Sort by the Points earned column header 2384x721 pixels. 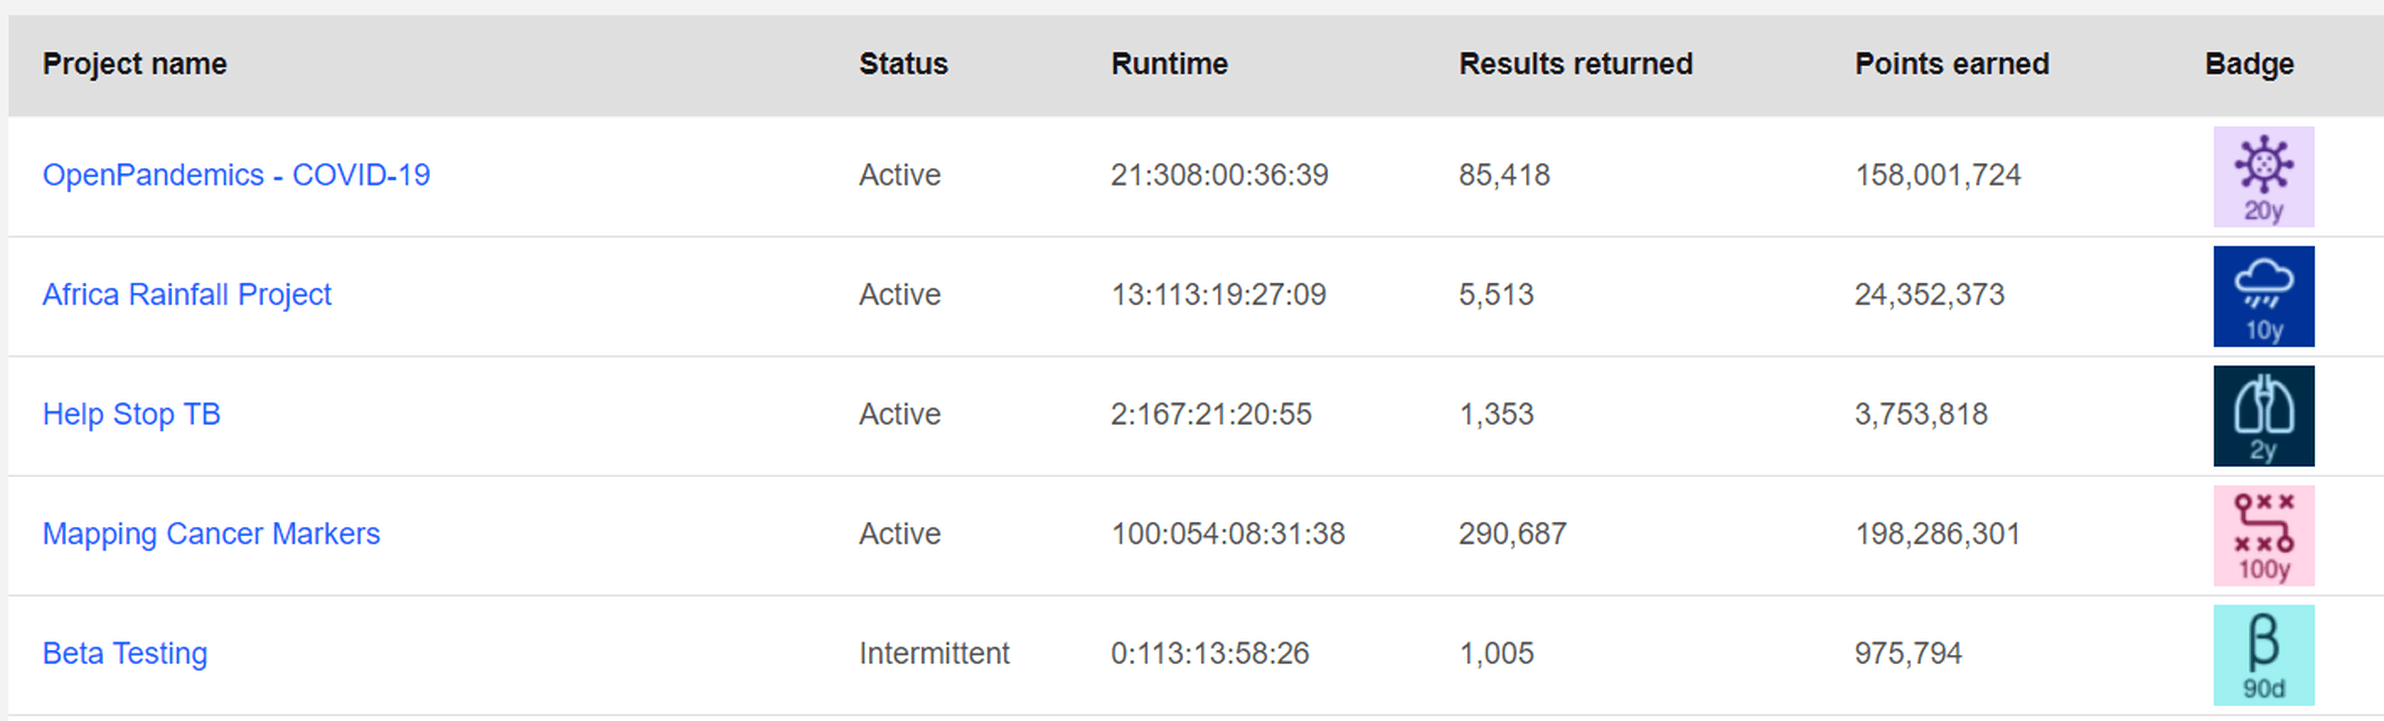(1952, 64)
